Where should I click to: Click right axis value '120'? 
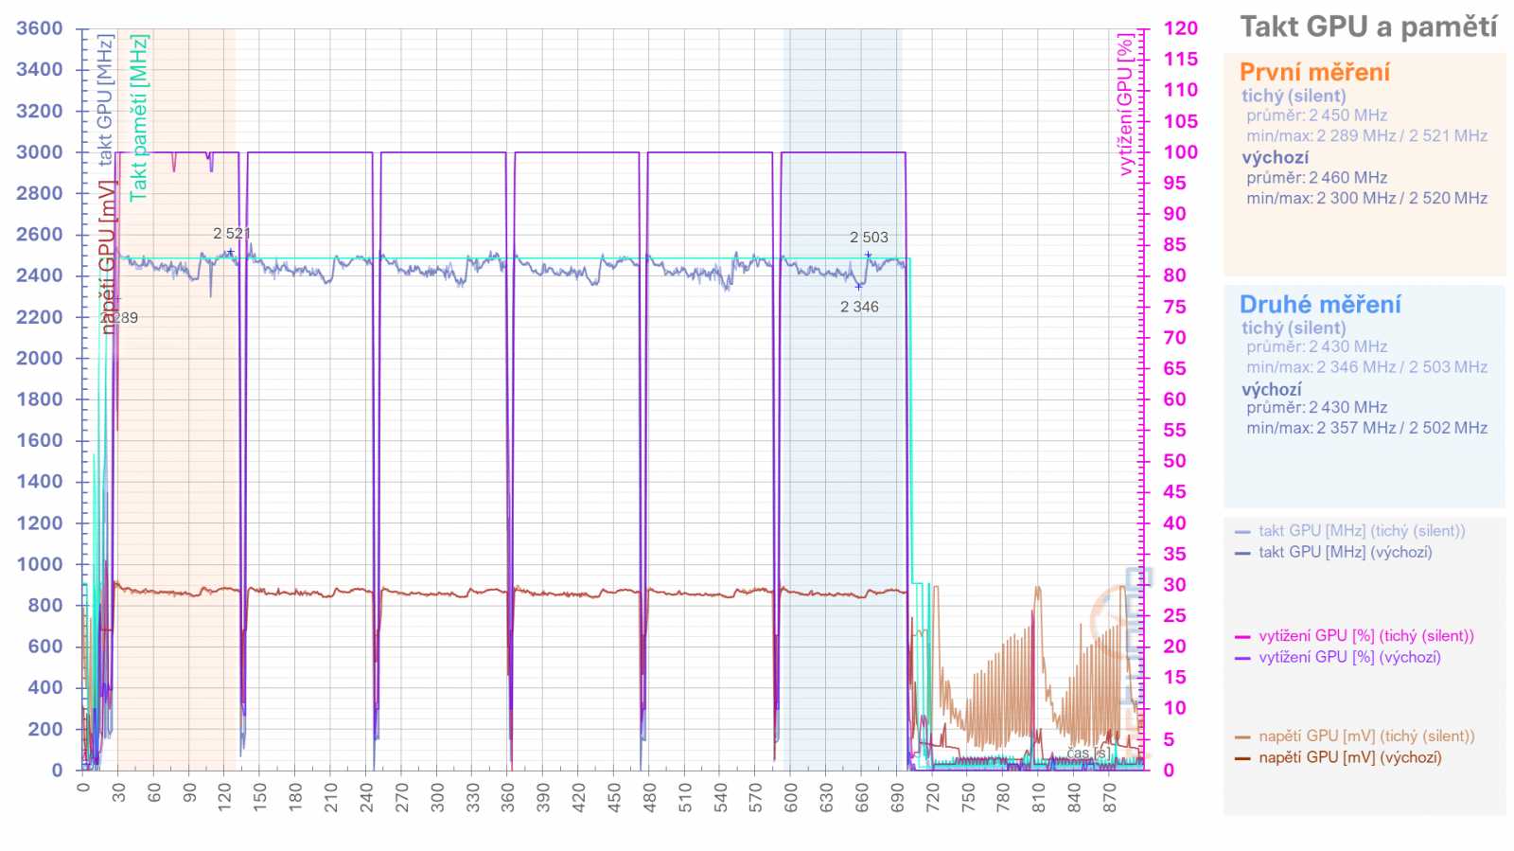click(x=1180, y=28)
